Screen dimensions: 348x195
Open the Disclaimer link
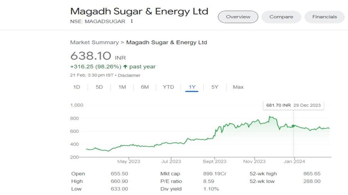[x=129, y=75]
